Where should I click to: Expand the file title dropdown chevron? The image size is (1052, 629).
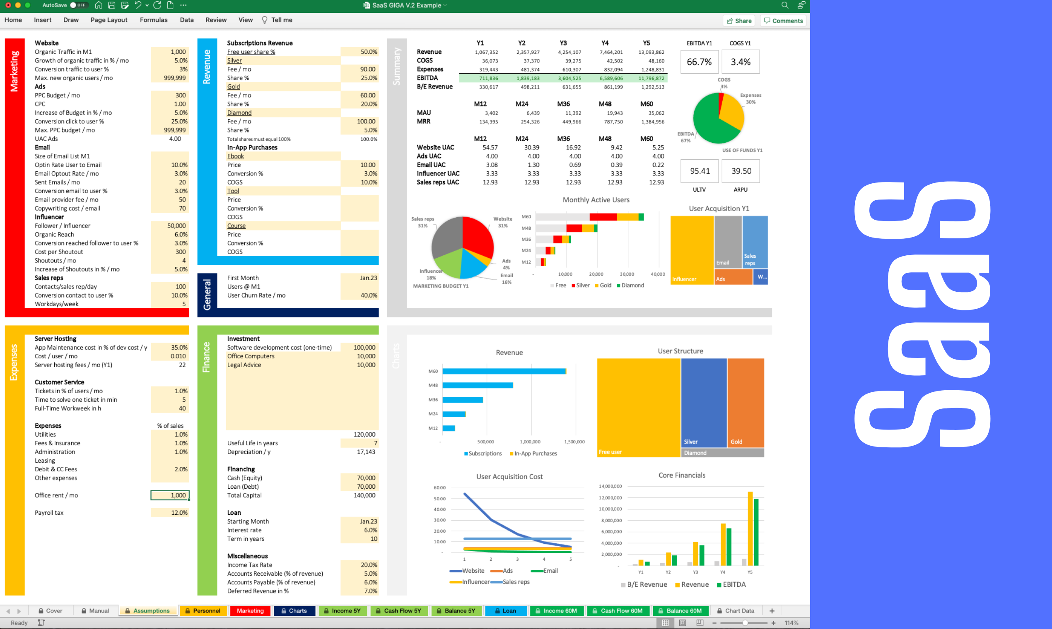pyautogui.click(x=445, y=5)
